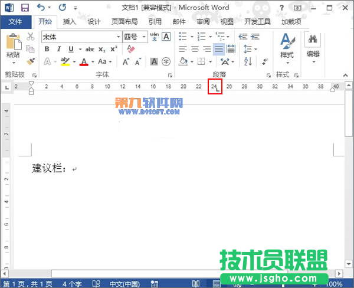Click the character border A icon
This screenshot has width=354, height=288.
point(166,37)
